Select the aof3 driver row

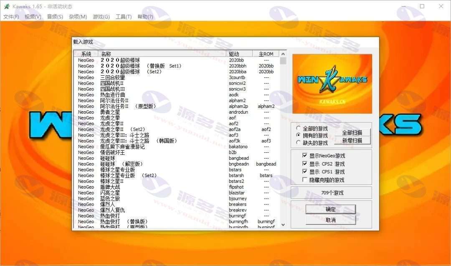click(x=176, y=135)
